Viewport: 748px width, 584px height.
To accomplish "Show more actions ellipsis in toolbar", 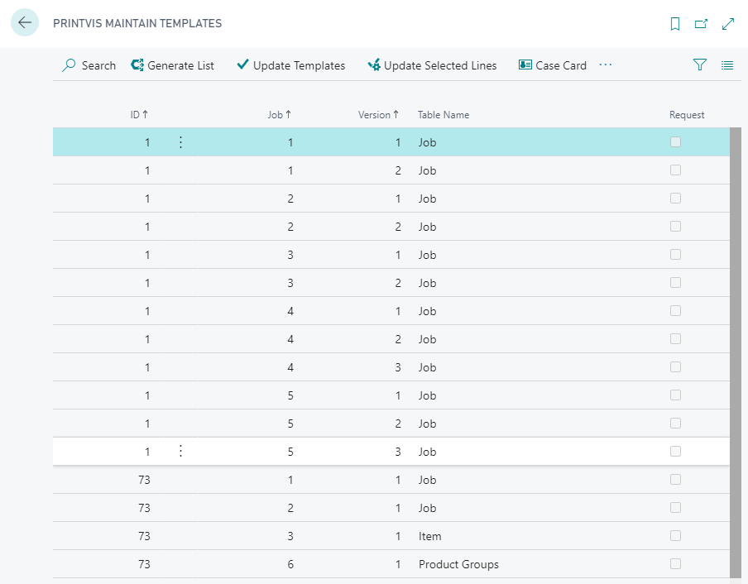I will 606,65.
